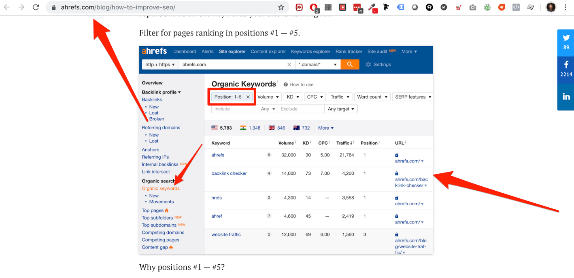The height and width of the screenshot is (278, 574).
Task: Share the article on LinkedIn
Action: (566, 97)
